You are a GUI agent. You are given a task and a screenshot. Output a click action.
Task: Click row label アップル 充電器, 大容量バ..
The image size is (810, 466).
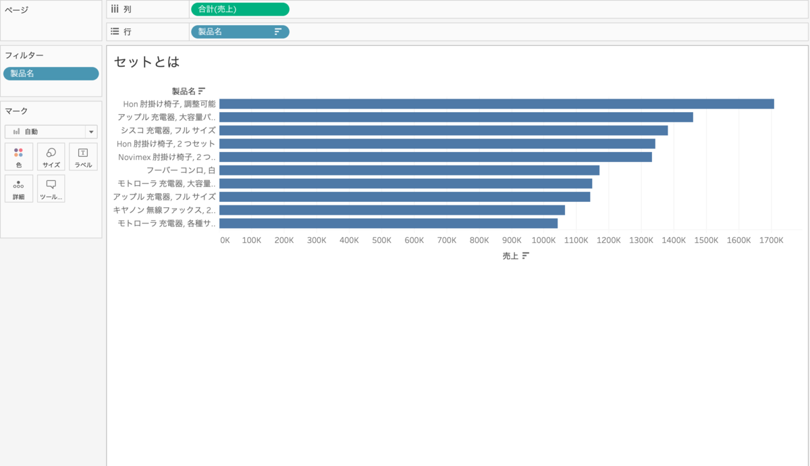tap(167, 117)
